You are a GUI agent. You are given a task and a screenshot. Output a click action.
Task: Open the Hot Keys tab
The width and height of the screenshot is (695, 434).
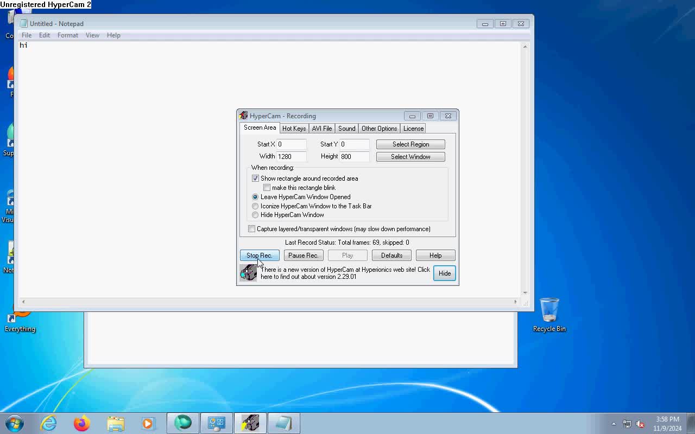pyautogui.click(x=294, y=129)
